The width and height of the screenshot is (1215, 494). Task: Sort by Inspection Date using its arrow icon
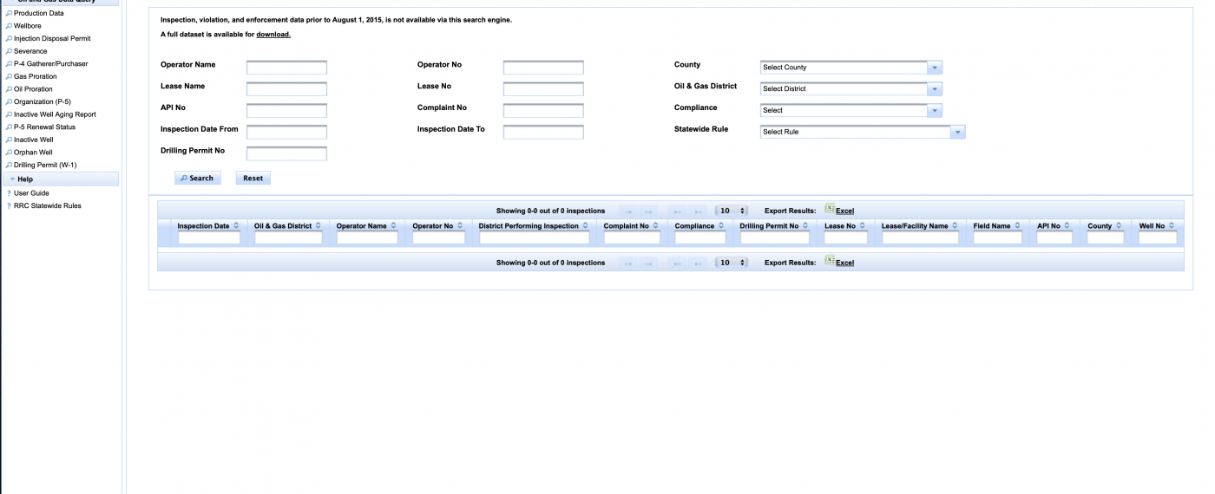[x=236, y=226]
